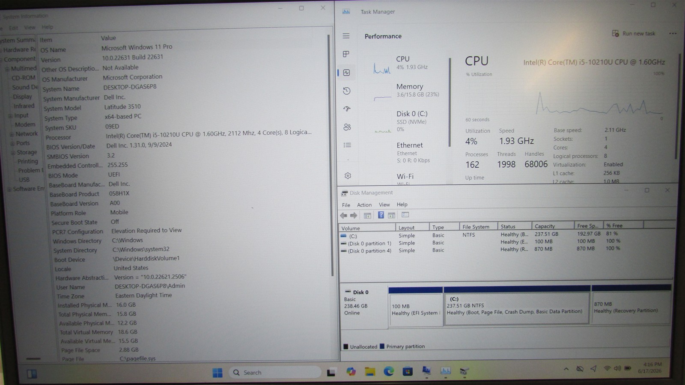
Task: Expand Storage node in System Information tree
Action: pyautogui.click(x=13, y=153)
